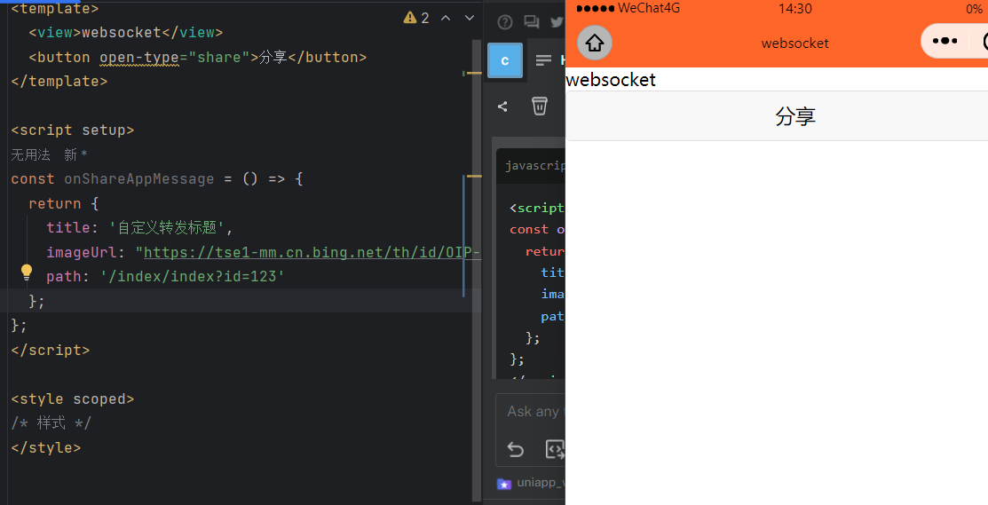Tap the 分享 share button in simulator
988x505 pixels.
click(776, 116)
